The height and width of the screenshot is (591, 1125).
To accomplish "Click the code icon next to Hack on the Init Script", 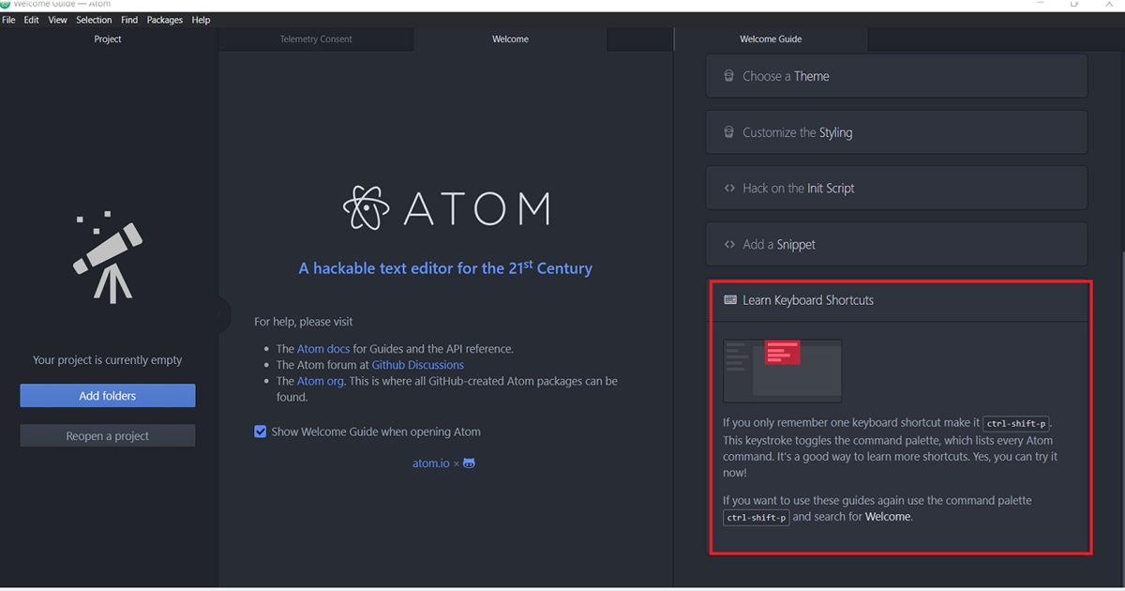I will tap(729, 188).
